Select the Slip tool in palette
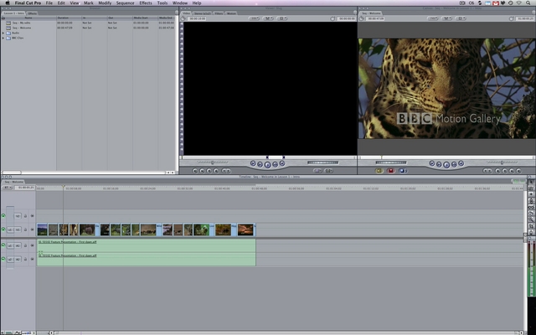The width and height of the screenshot is (536, 335). pos(531,207)
